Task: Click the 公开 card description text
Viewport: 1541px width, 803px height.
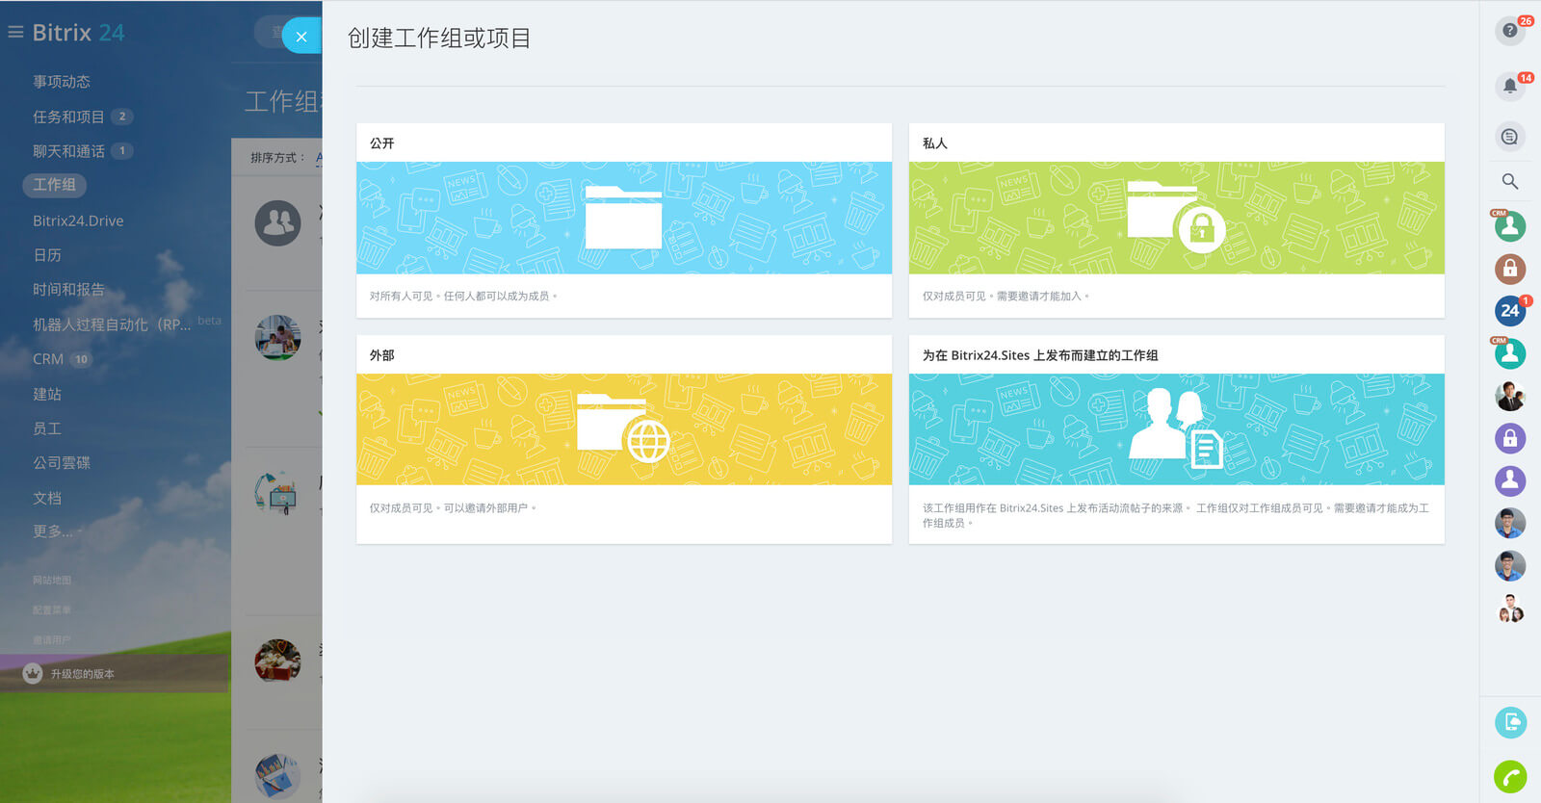Action: click(x=463, y=297)
